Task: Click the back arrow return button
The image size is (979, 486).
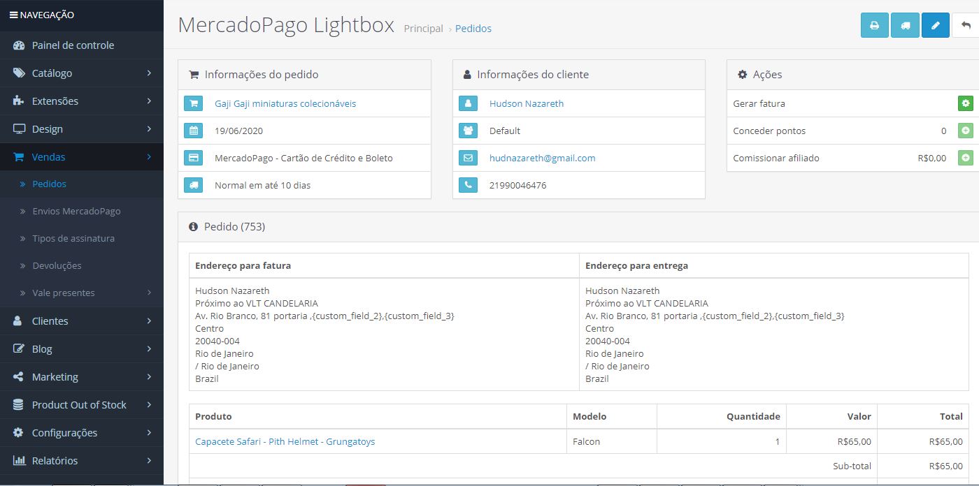Action: [966, 25]
